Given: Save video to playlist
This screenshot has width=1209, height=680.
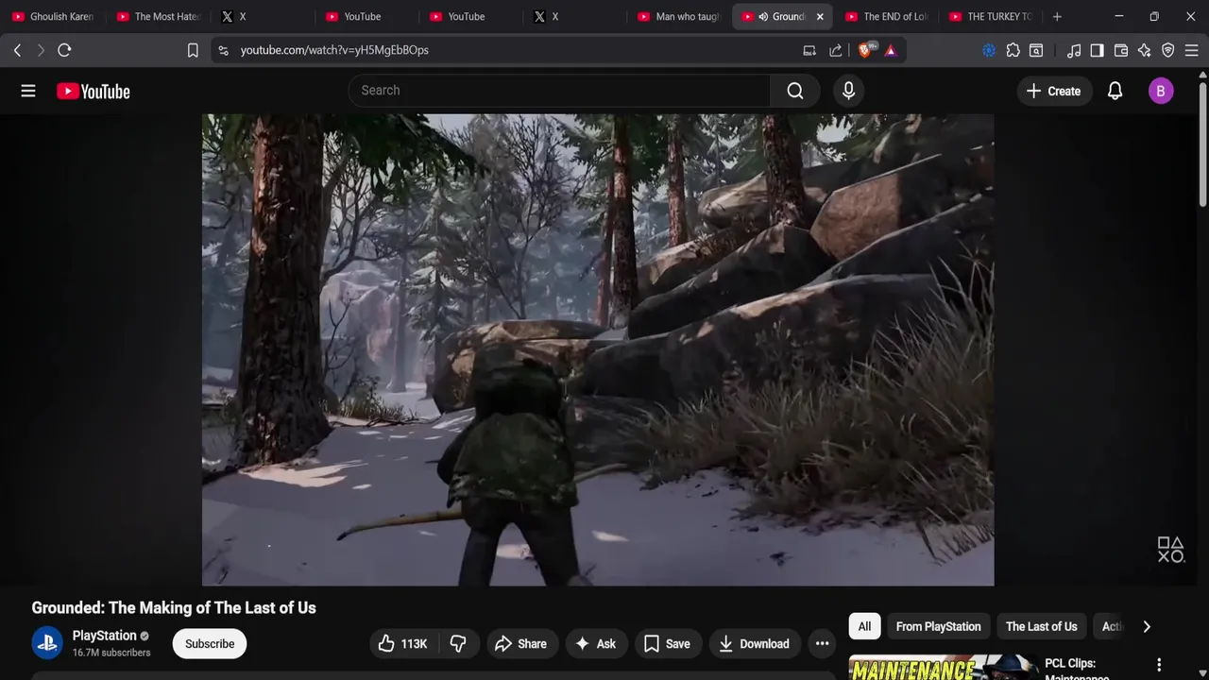Looking at the screenshot, I should [668, 644].
